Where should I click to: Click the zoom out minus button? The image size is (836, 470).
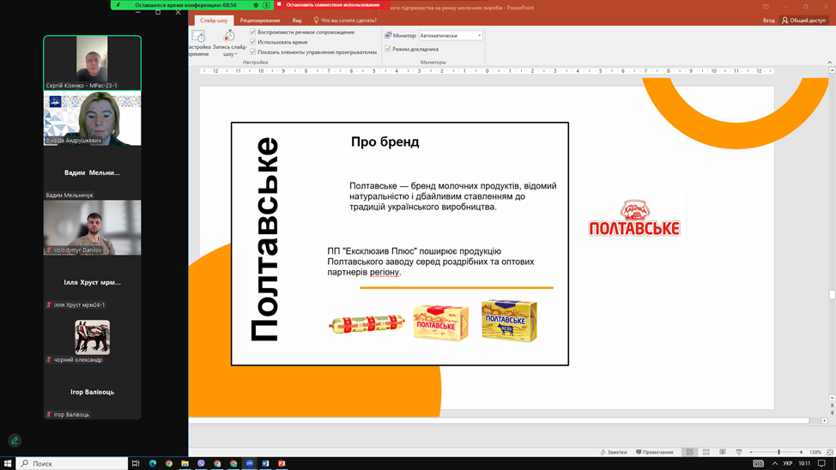(x=751, y=452)
